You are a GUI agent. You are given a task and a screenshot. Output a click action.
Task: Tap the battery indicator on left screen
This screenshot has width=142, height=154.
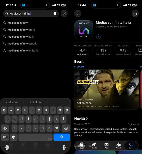(x=64, y=5)
